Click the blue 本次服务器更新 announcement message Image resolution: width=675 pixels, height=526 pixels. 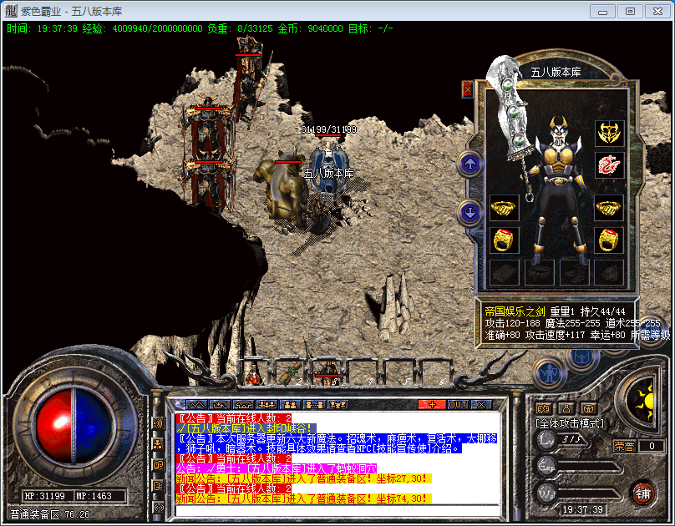click(337, 443)
